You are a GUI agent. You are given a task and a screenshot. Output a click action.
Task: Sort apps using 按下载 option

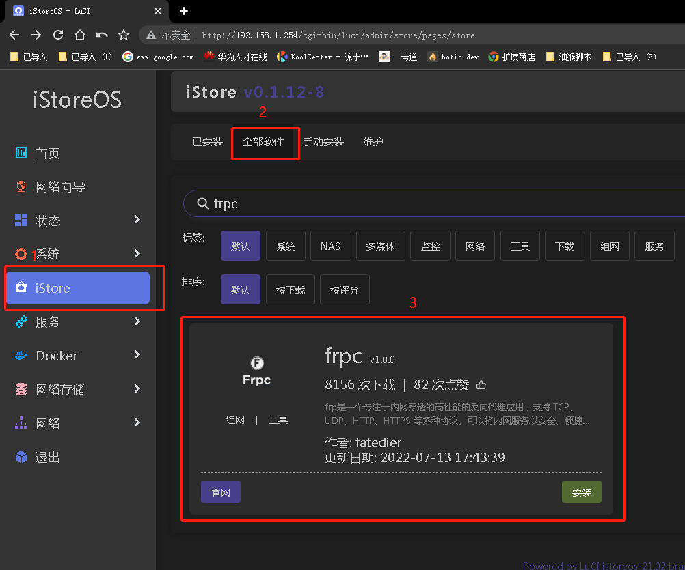point(291,290)
